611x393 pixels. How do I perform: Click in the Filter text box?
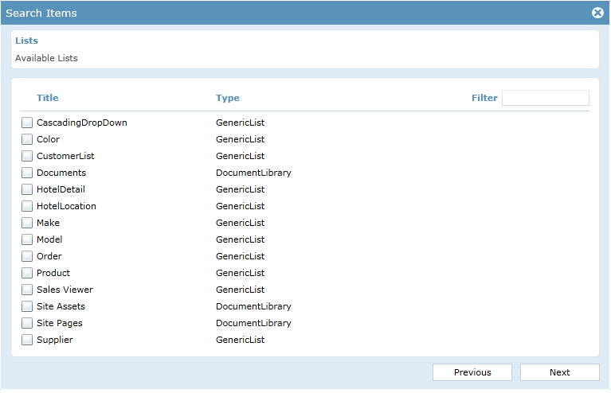(546, 98)
